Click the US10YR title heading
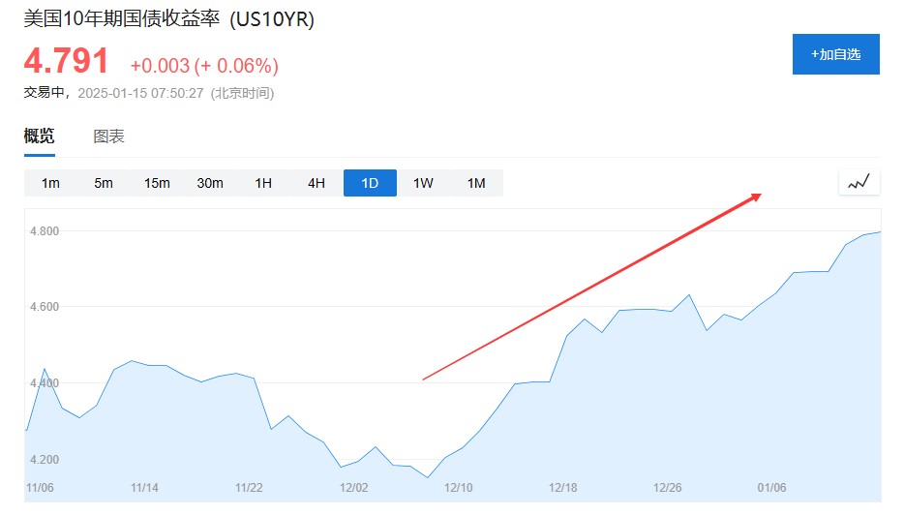The width and height of the screenshot is (904, 516). tap(169, 19)
